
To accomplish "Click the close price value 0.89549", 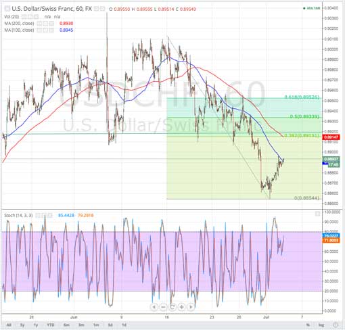I will coord(187,9).
